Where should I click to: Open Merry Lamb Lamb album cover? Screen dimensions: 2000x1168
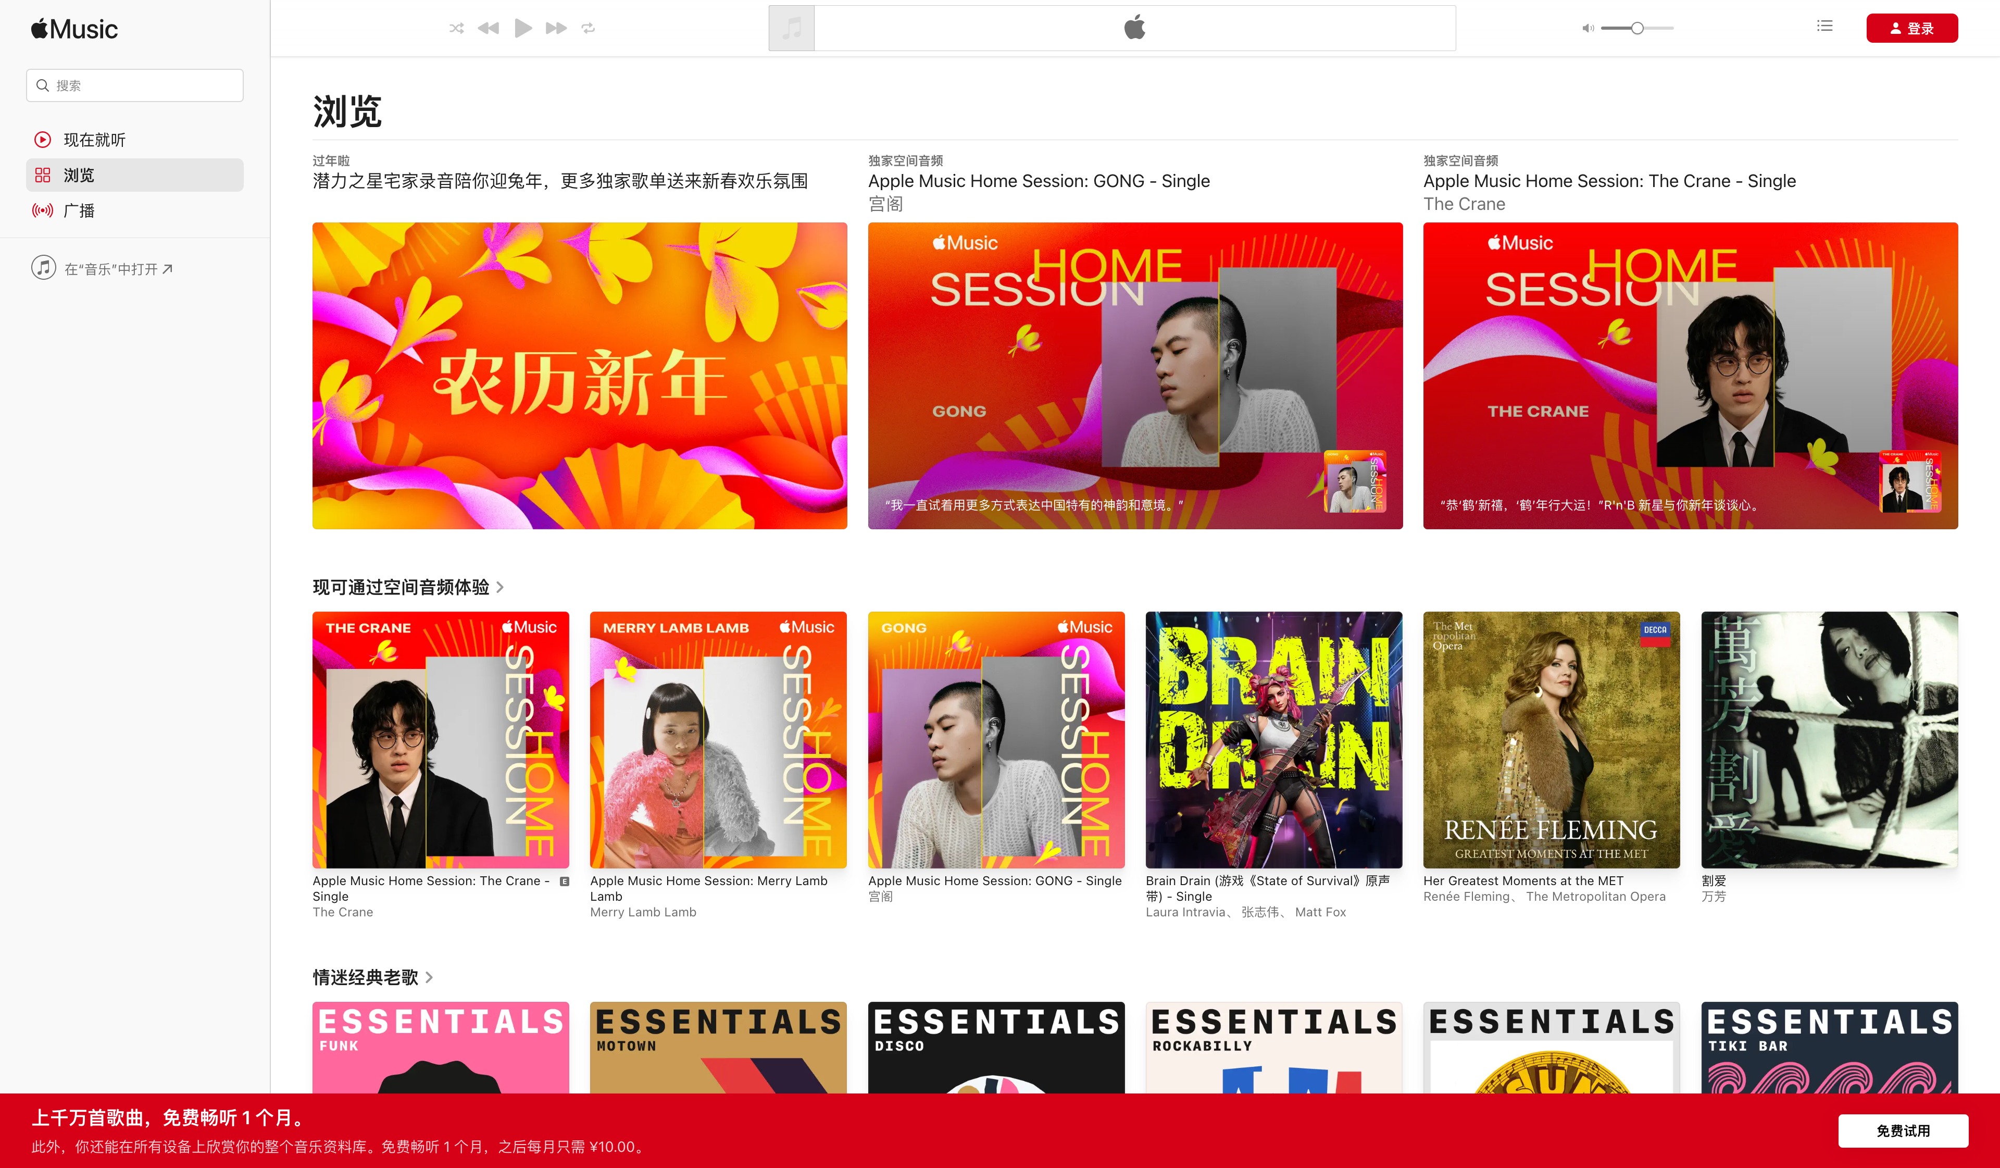(x=718, y=739)
